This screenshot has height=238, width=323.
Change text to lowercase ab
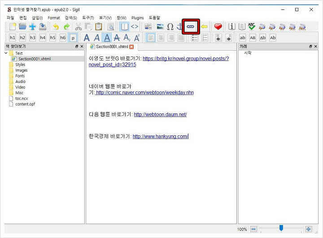pyautogui.click(x=242, y=38)
